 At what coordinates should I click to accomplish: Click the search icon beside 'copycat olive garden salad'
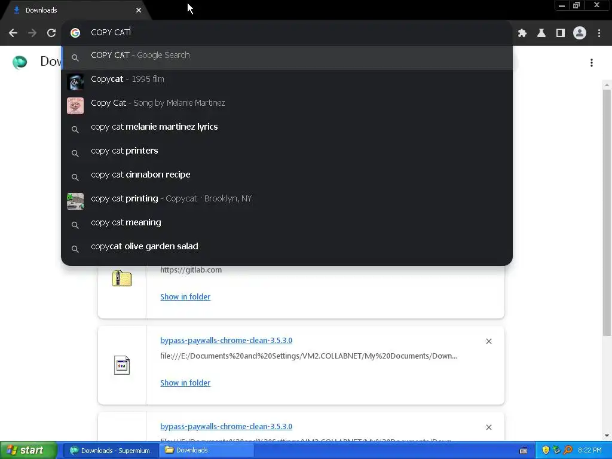tap(75, 249)
